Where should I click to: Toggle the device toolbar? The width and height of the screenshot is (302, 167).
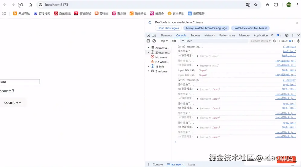[x=154, y=35]
